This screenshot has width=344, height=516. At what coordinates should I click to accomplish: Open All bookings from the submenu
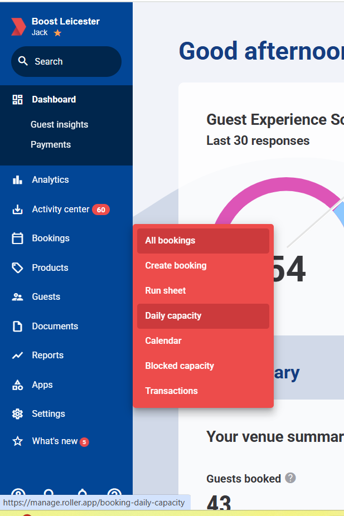coord(203,241)
